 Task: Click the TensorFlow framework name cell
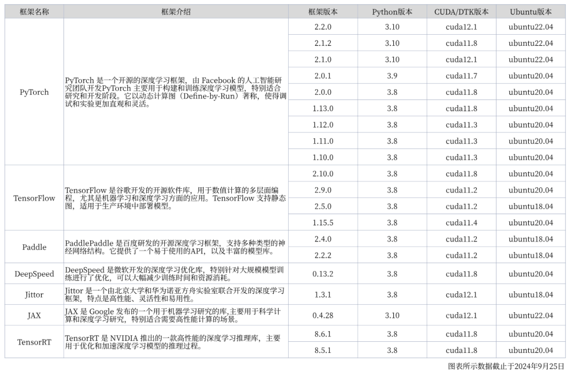pos(34,198)
